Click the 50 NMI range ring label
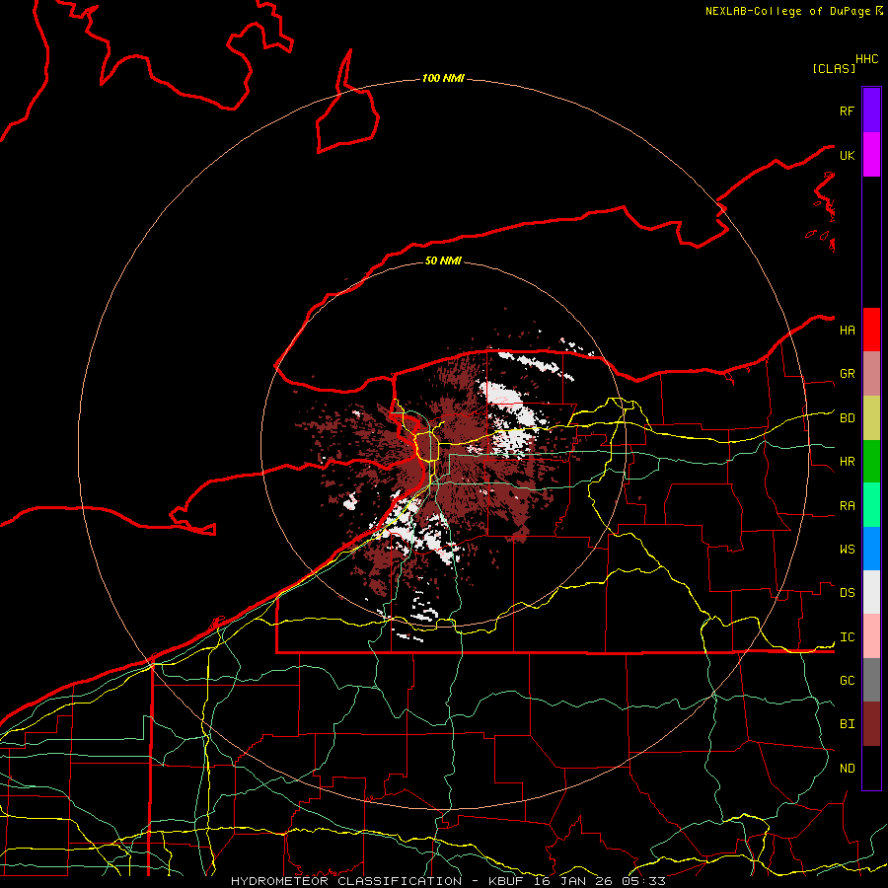The width and height of the screenshot is (888, 888). pos(443,260)
